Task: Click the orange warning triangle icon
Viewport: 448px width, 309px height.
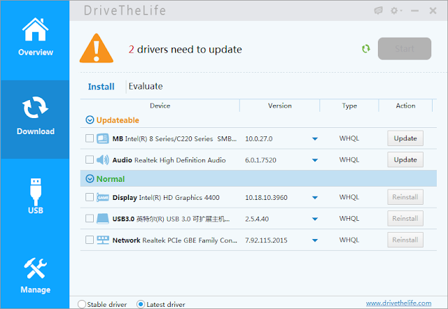Action: point(97,48)
